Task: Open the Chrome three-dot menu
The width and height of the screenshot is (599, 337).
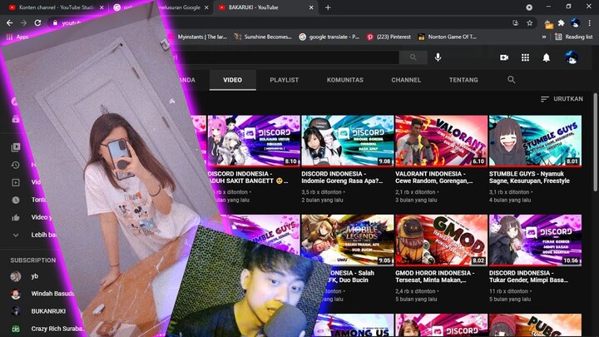Action: [x=588, y=22]
